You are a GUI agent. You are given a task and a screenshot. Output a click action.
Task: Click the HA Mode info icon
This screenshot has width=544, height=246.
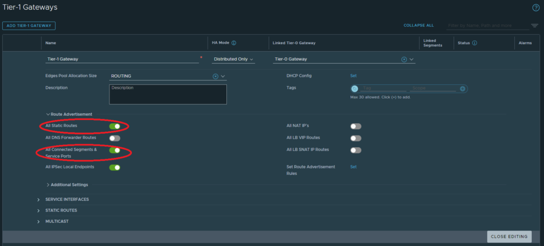click(x=234, y=43)
